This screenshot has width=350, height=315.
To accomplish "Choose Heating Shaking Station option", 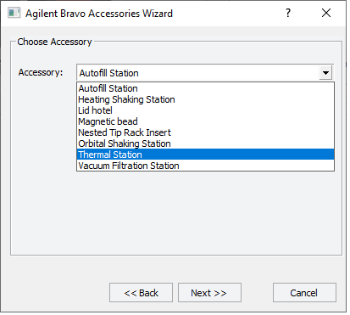I will [x=205, y=99].
